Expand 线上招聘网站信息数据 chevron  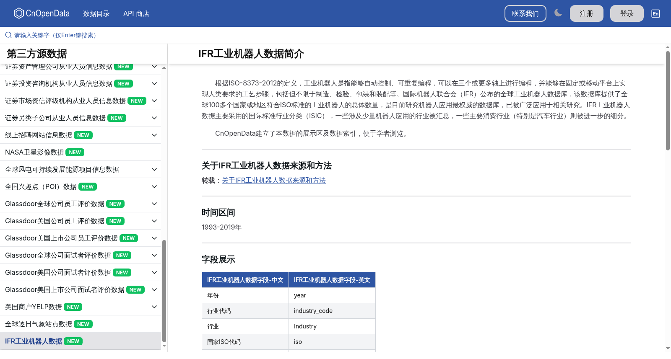tap(154, 135)
